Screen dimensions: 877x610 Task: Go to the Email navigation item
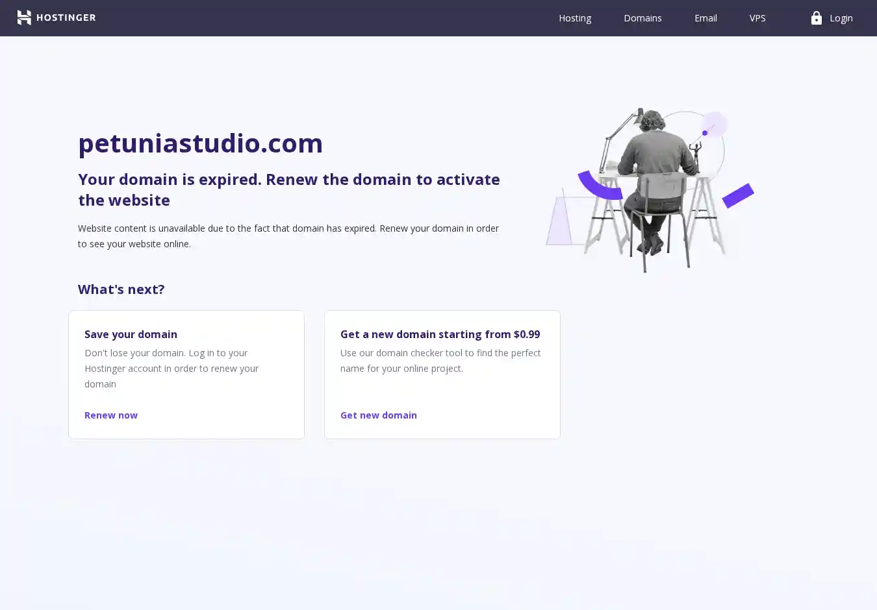tap(705, 18)
